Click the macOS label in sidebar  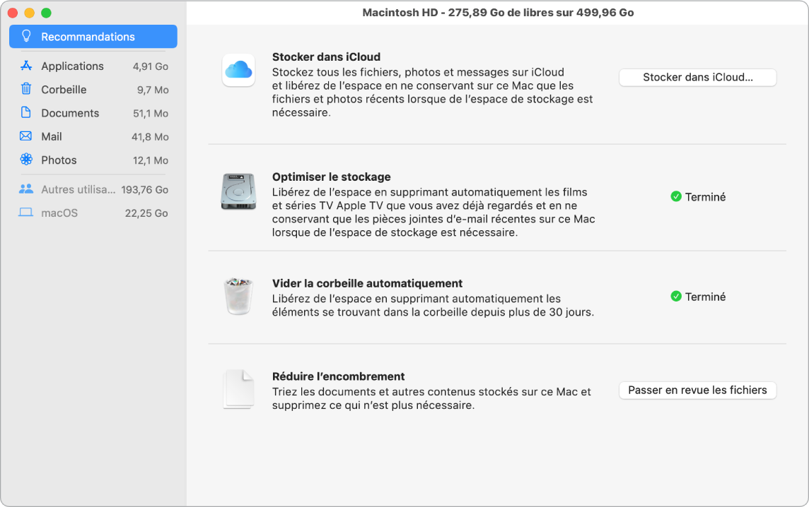(59, 213)
